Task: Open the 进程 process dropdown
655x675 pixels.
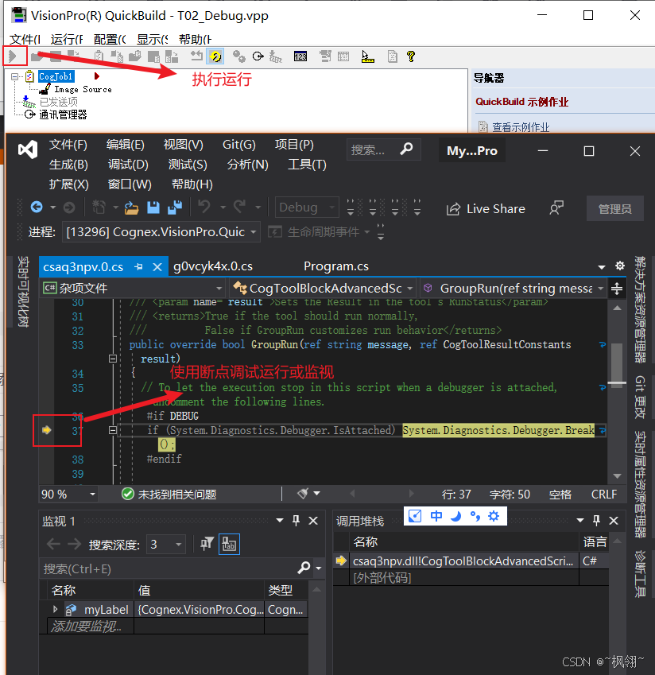Action: click(x=161, y=232)
